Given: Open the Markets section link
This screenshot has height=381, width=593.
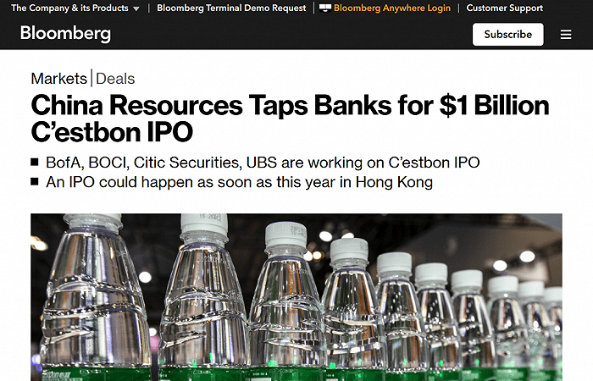Looking at the screenshot, I should [59, 79].
